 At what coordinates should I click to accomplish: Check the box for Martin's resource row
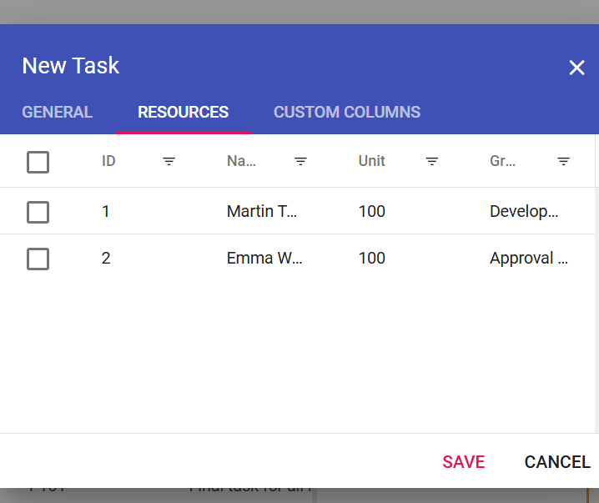pyautogui.click(x=38, y=212)
